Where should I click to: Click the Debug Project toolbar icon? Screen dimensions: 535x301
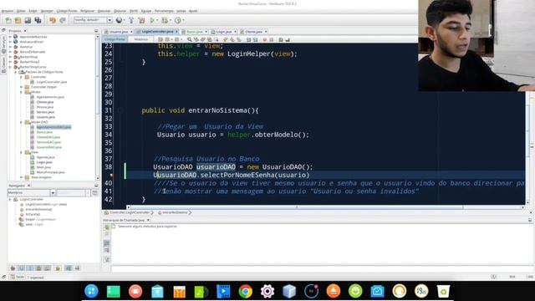165,20
